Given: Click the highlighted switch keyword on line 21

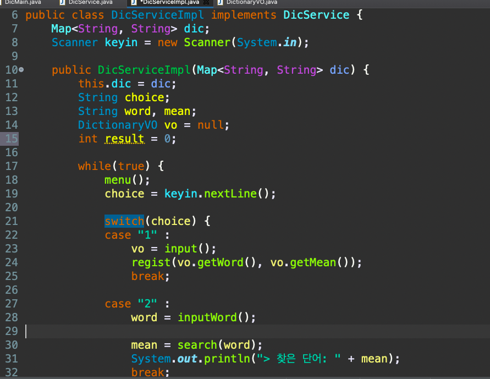Looking at the screenshot, I should point(124,221).
